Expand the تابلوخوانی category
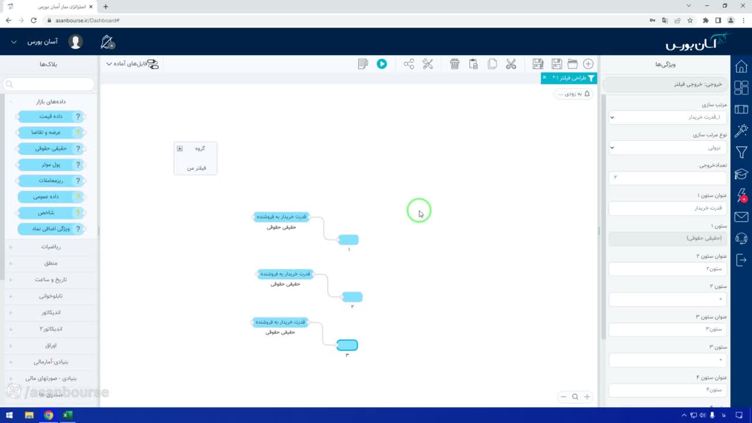The image size is (752, 423). (11, 296)
